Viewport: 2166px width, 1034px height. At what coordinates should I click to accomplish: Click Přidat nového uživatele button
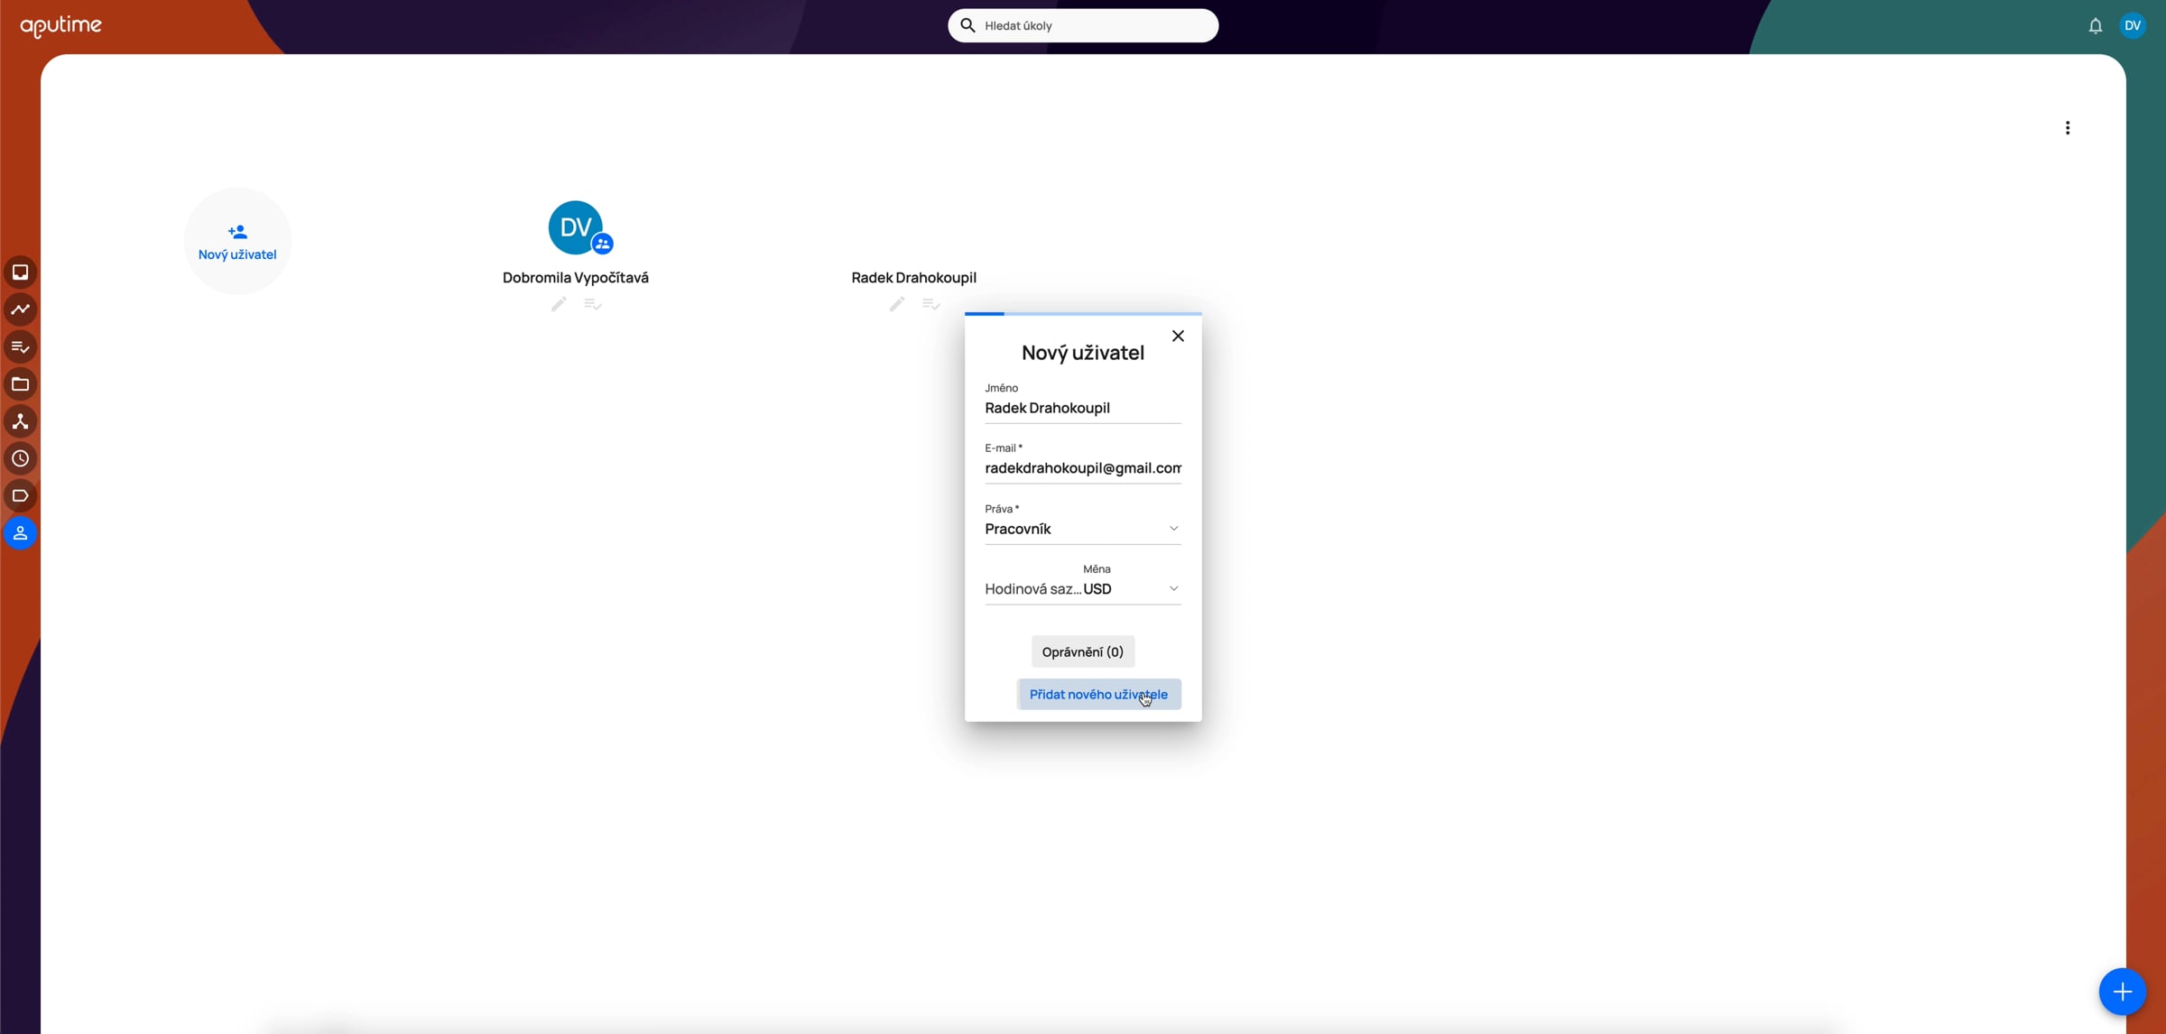(1098, 694)
